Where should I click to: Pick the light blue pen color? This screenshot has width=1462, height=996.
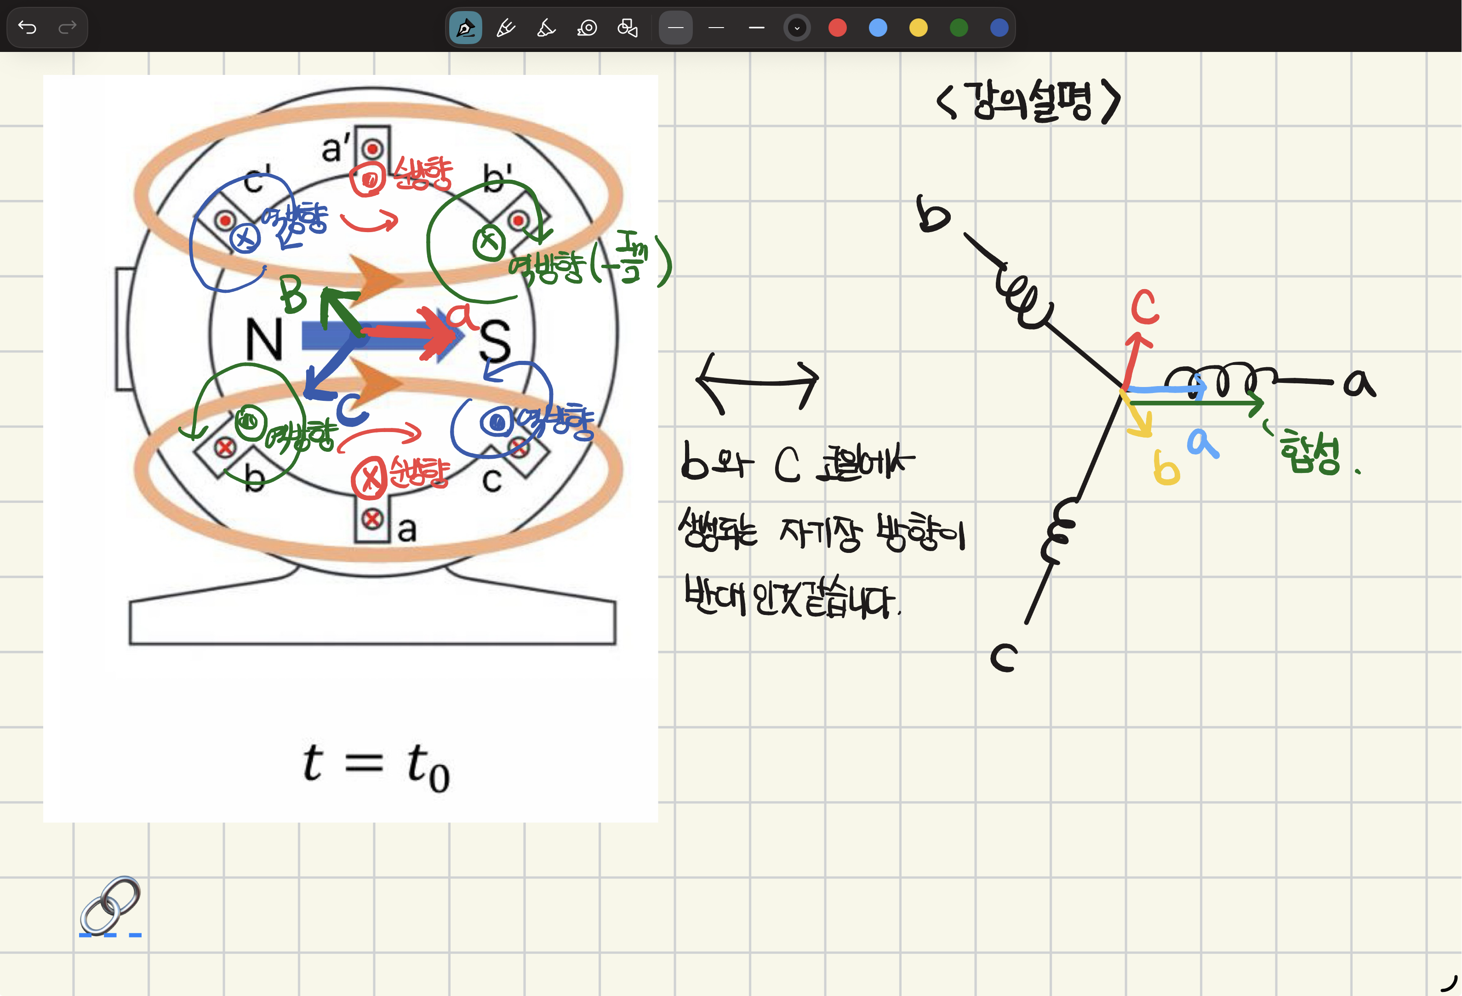pyautogui.click(x=878, y=28)
